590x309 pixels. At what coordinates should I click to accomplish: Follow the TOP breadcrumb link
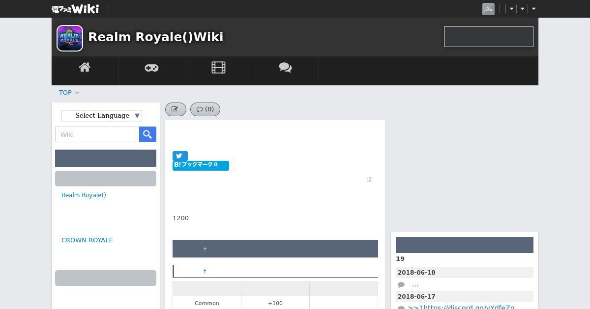point(65,92)
